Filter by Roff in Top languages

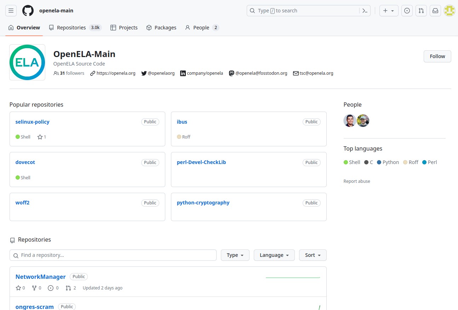[411, 162]
